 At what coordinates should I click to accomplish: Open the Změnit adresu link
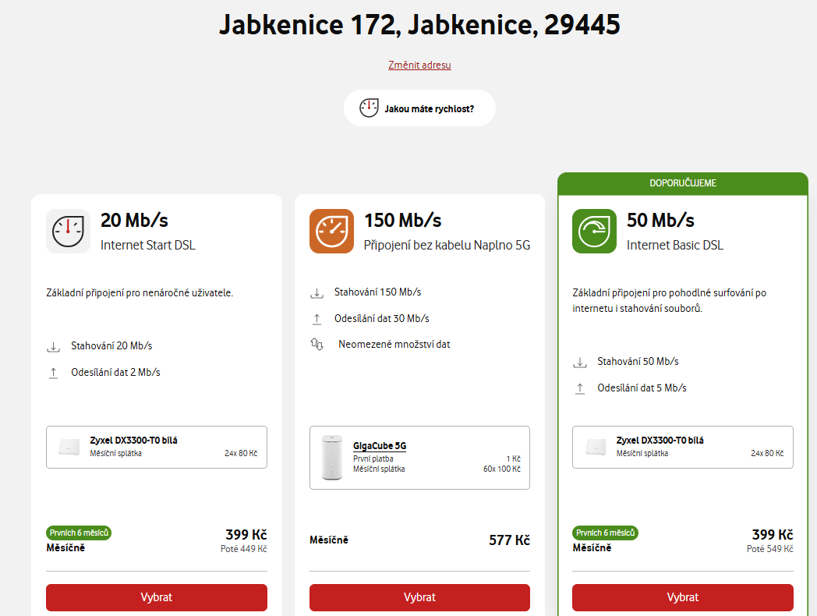pyautogui.click(x=419, y=65)
